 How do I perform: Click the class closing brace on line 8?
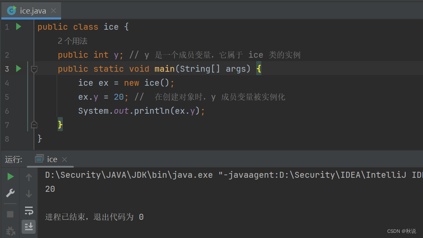click(39, 138)
